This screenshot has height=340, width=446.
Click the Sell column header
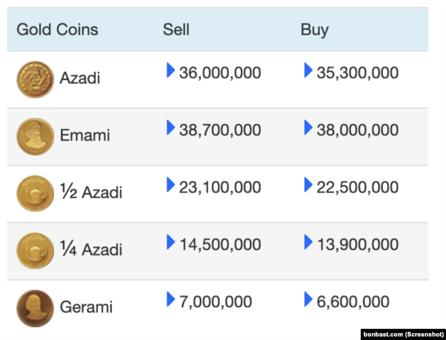(x=176, y=29)
